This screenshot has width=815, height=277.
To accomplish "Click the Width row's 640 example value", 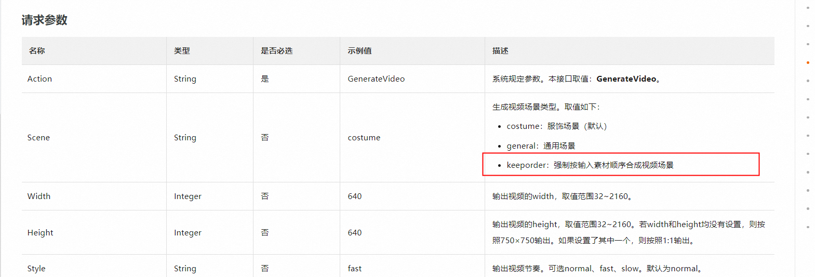I will click(355, 196).
